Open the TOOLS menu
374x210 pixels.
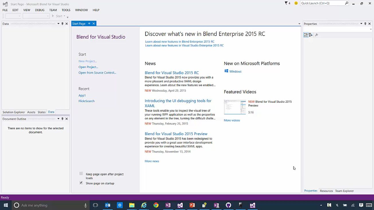[x=66, y=10]
